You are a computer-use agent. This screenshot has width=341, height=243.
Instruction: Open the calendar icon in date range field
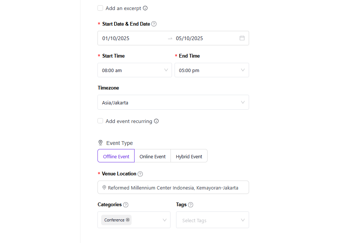coord(242,38)
